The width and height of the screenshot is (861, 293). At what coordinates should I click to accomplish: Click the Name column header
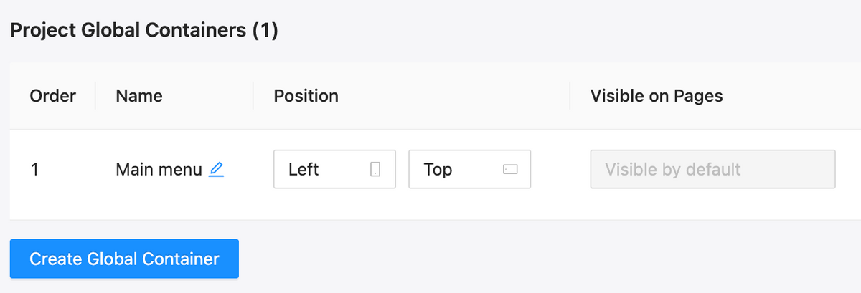139,96
